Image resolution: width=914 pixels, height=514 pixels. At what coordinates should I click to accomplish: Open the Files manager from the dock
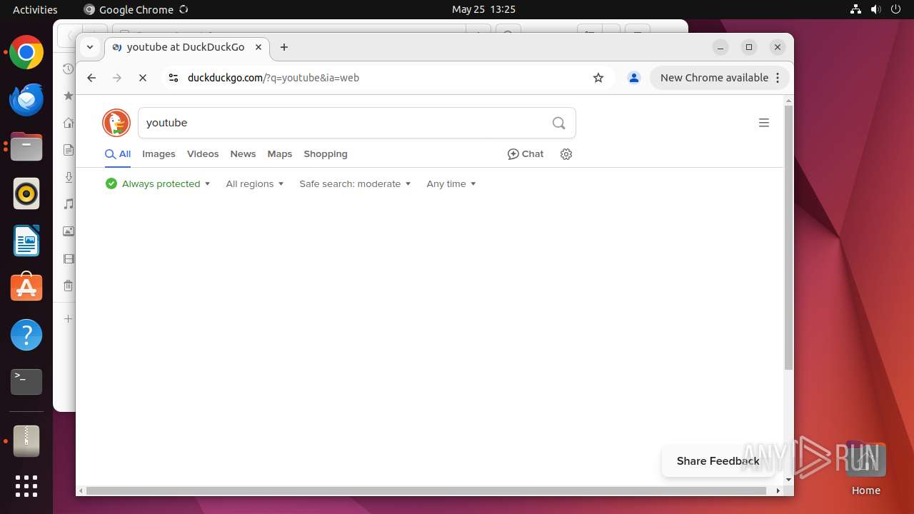click(x=26, y=146)
